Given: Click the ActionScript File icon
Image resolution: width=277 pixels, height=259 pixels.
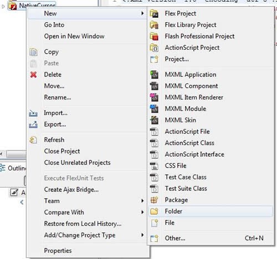Looking at the screenshot, I should (x=154, y=132).
